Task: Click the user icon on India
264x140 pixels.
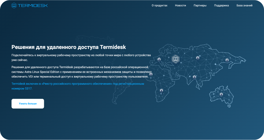Action: [194, 77]
